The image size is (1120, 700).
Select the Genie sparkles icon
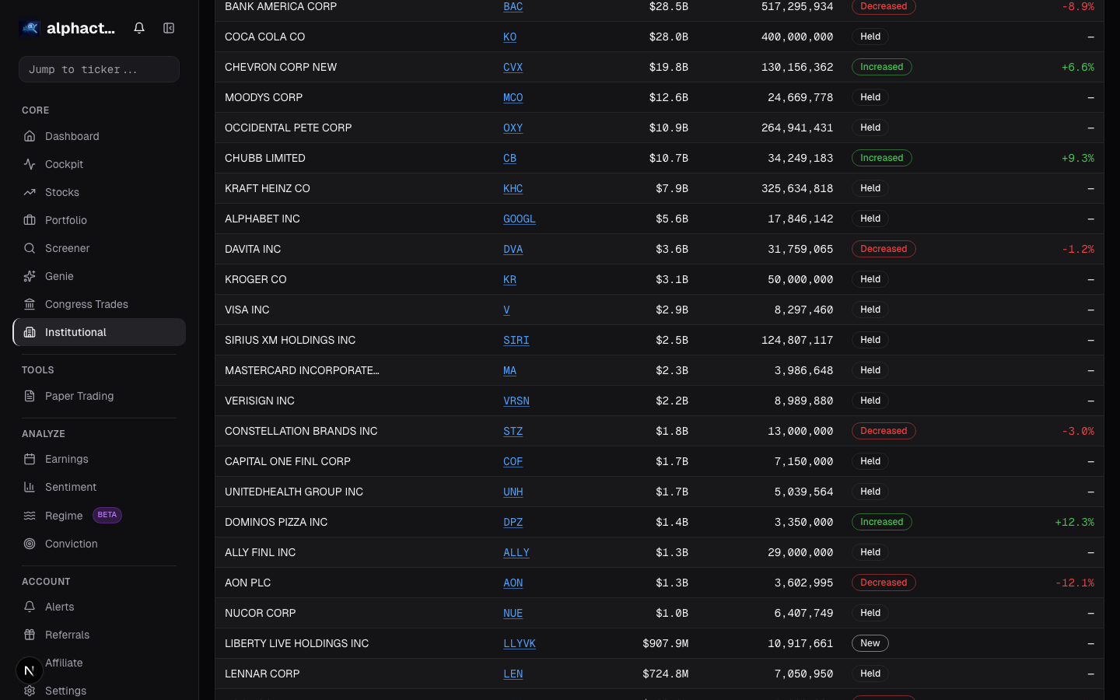coord(30,276)
